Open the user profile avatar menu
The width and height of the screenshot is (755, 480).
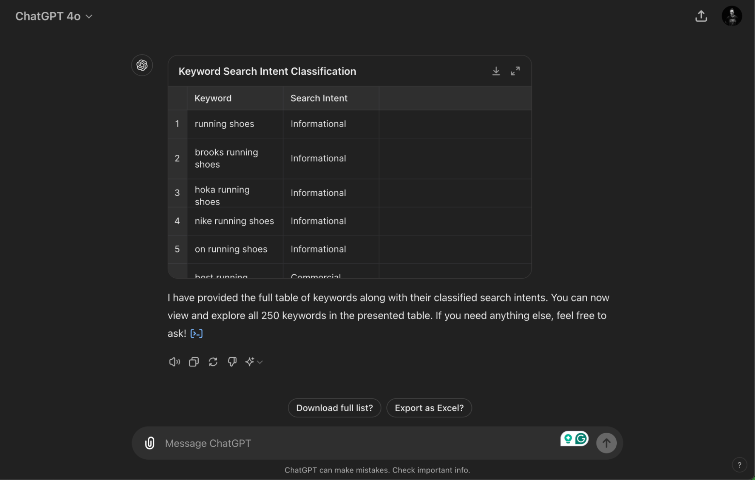click(731, 16)
